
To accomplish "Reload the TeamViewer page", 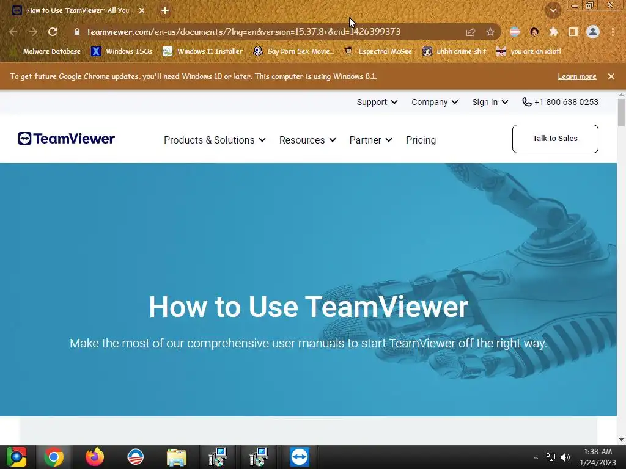I will pos(53,32).
